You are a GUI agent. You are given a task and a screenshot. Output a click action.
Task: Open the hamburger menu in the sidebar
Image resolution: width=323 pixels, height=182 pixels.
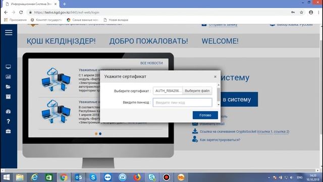click(9, 32)
